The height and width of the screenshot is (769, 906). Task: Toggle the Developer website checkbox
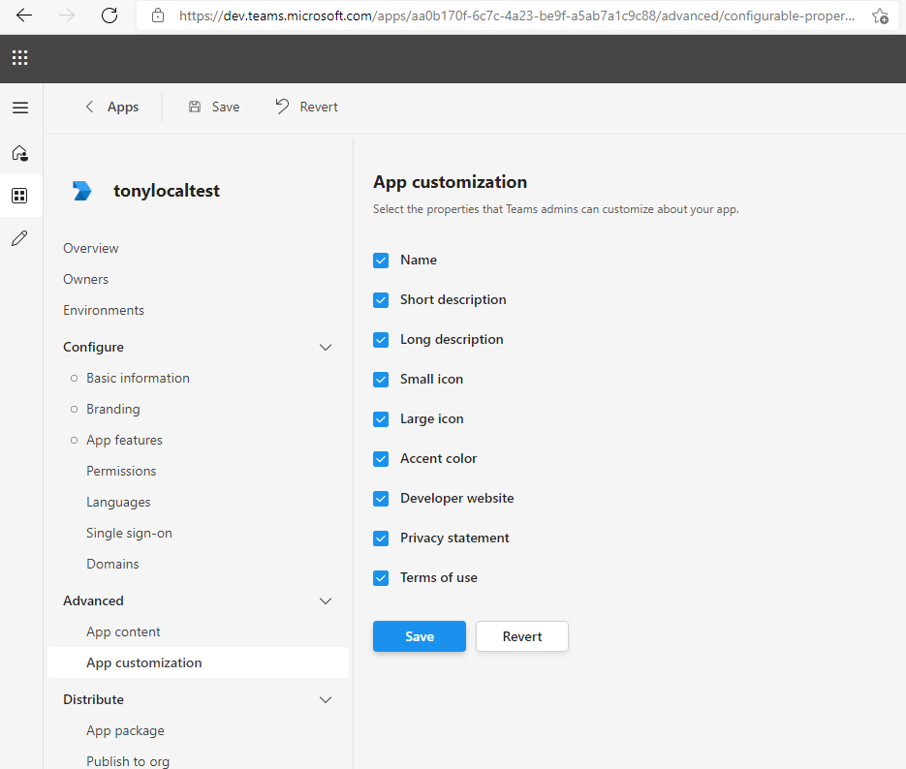(381, 499)
